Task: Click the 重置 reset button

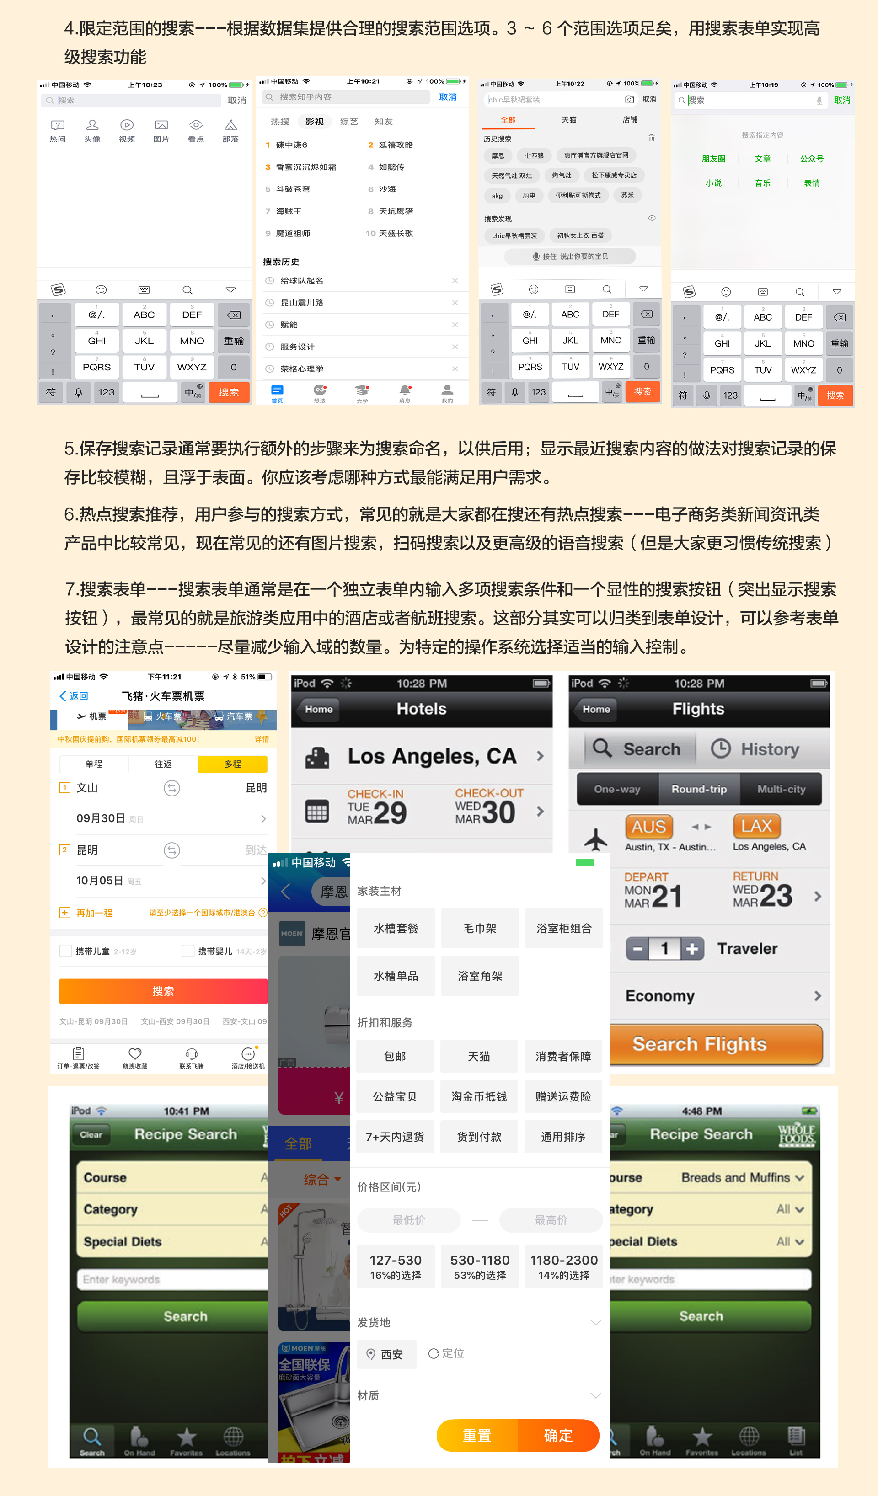Action: (477, 1436)
